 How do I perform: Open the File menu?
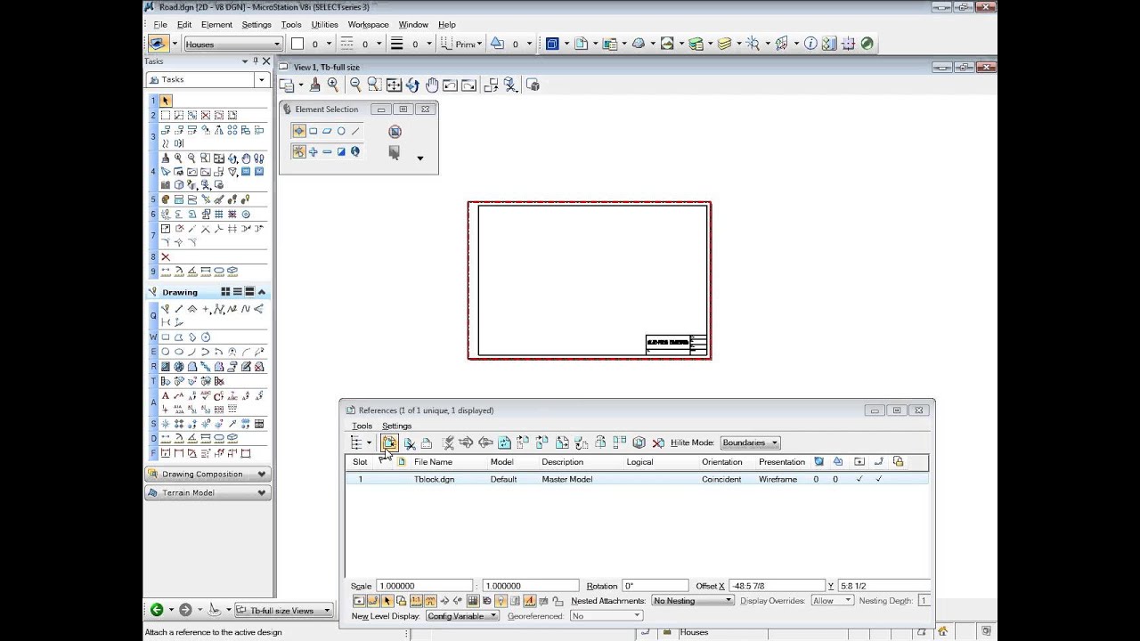160,24
